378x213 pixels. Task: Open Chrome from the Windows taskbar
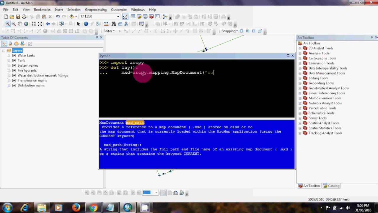93,208
